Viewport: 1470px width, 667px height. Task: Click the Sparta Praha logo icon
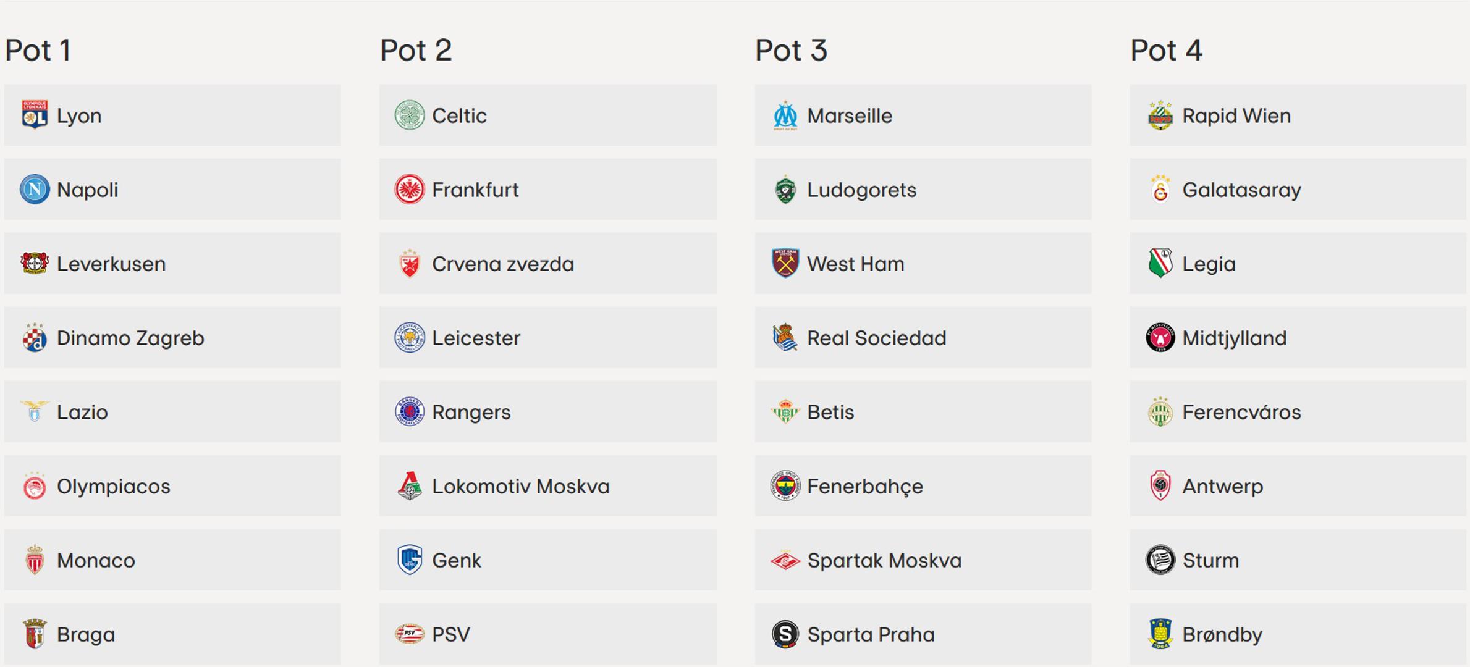[785, 634]
